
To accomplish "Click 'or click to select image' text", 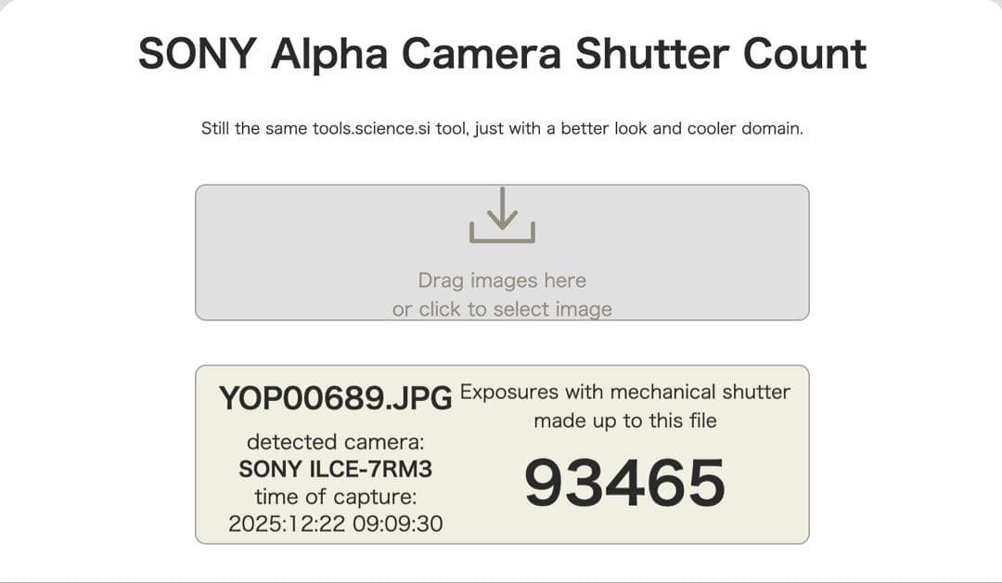I will (501, 308).
